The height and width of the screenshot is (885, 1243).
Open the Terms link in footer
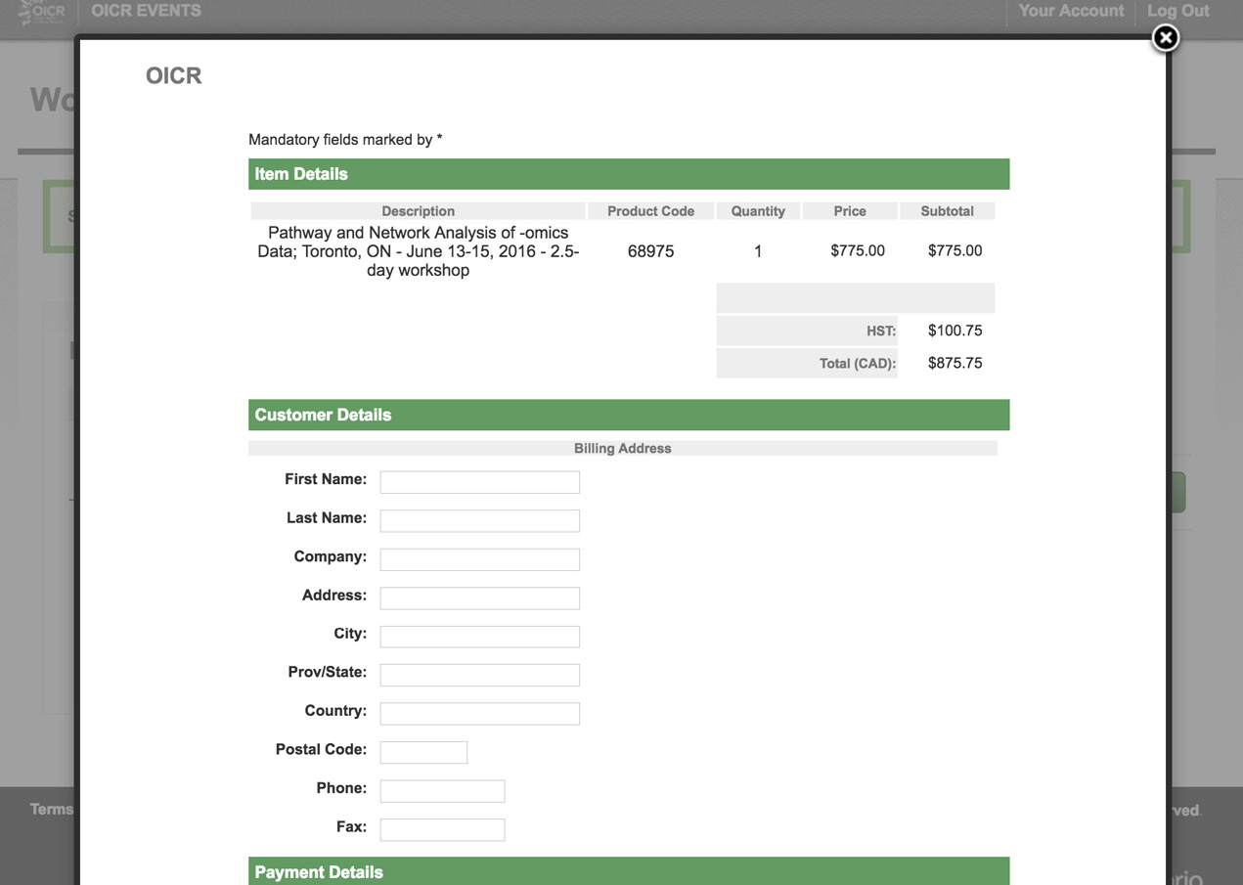pyautogui.click(x=51, y=809)
